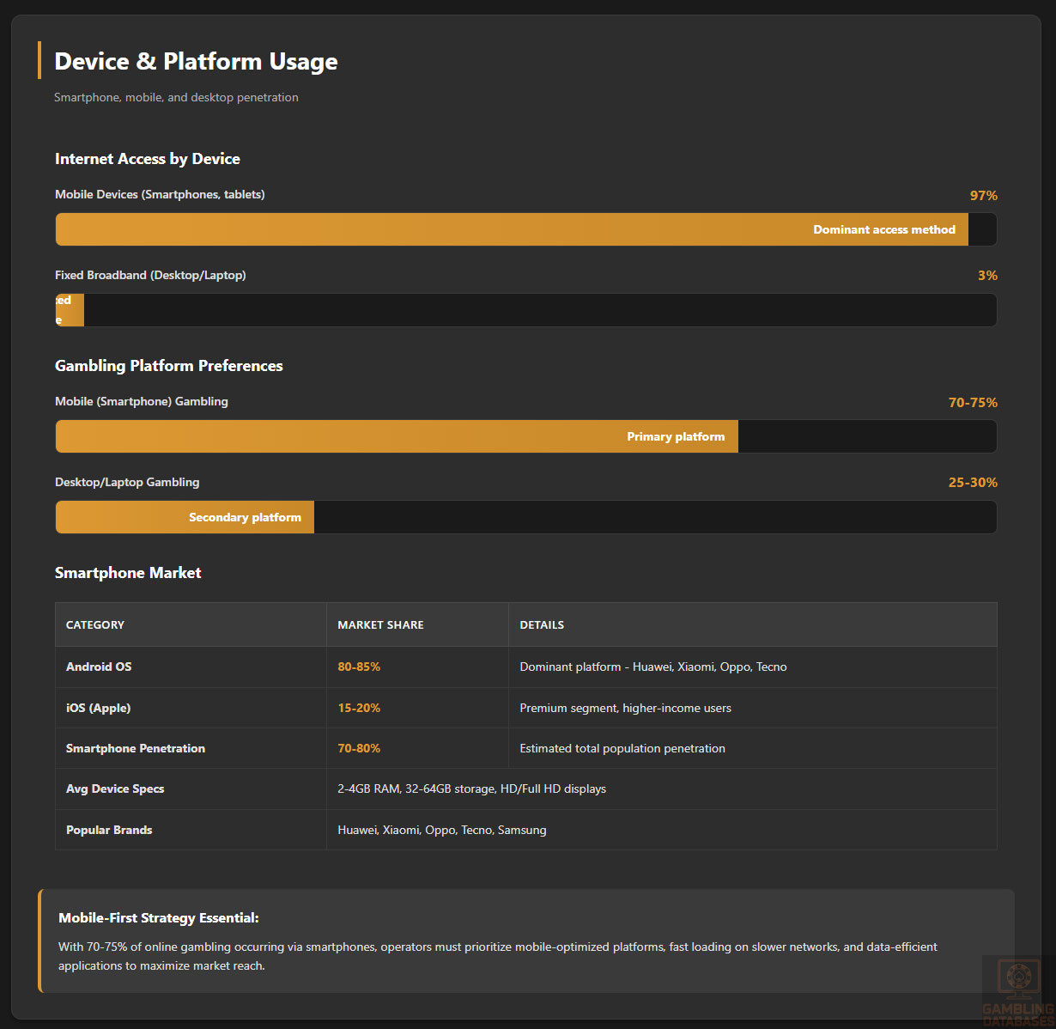Click the 80-85% Android market share value

[359, 667]
